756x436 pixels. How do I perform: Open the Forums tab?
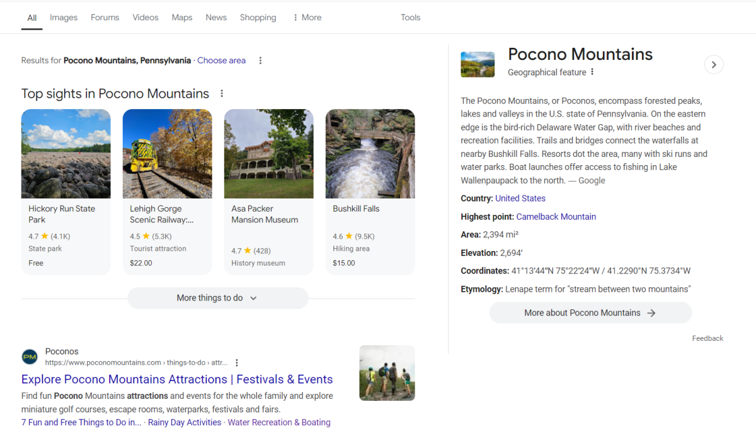click(105, 18)
